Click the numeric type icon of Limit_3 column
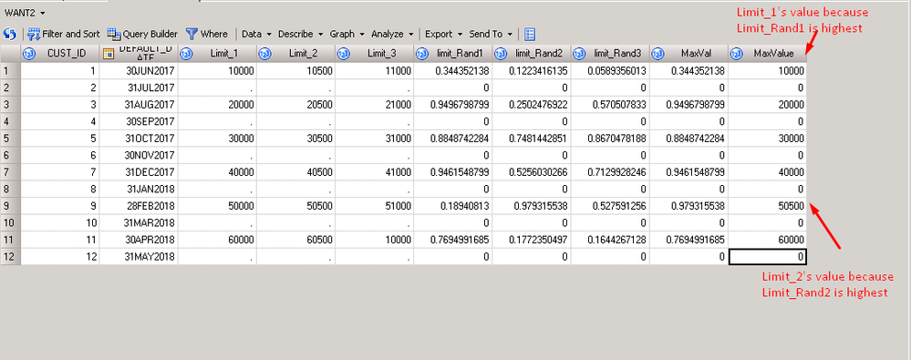Image resolution: width=911 pixels, height=360 pixels. tap(344, 54)
